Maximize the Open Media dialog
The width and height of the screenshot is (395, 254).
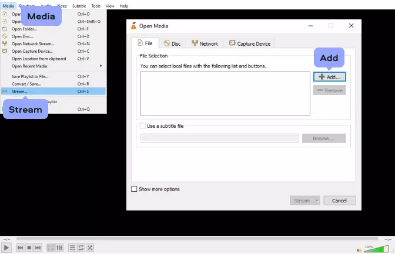click(x=331, y=26)
